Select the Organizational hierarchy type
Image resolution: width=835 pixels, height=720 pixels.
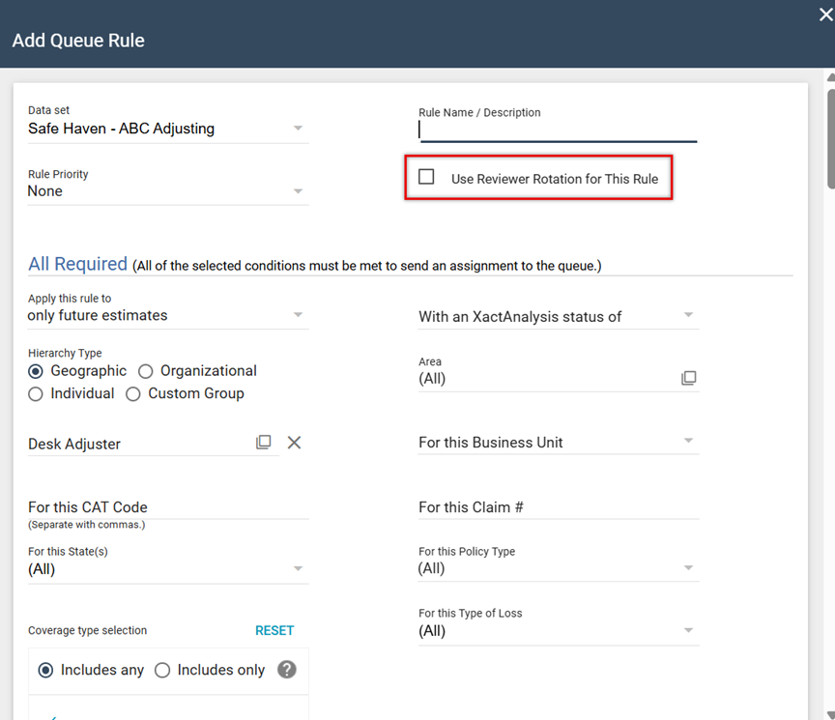146,371
